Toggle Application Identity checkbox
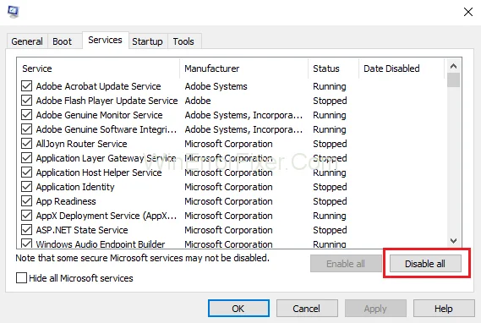Image resolution: width=481 pixels, height=323 pixels. pos(27,187)
